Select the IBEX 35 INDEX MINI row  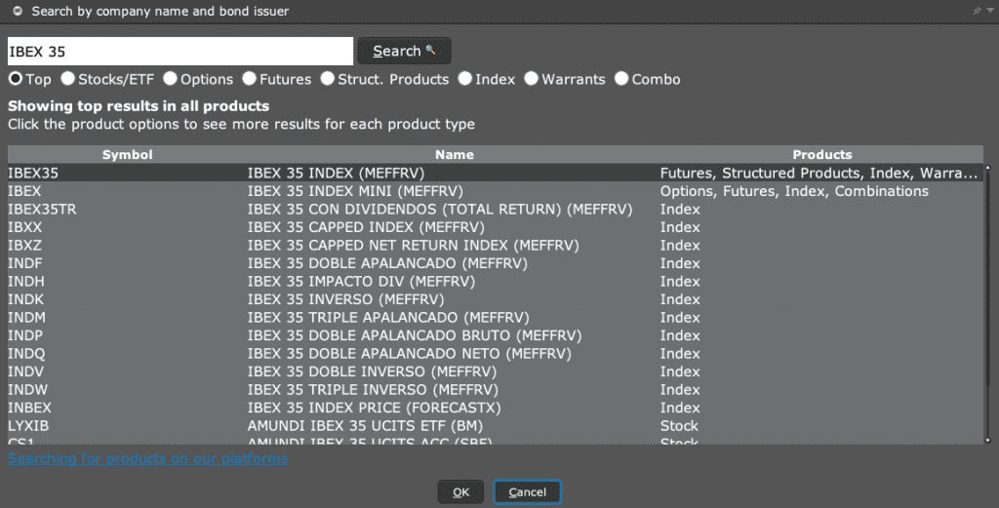tap(496, 191)
